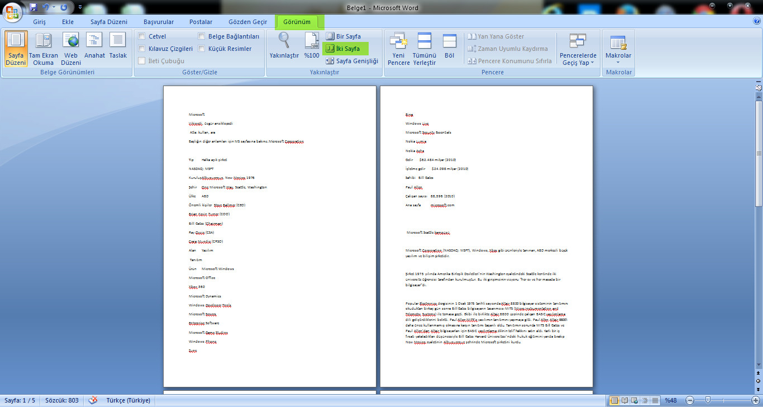Click the vertical scrollbar thumb
Image resolution: width=763 pixels, height=407 pixels.
(x=759, y=154)
